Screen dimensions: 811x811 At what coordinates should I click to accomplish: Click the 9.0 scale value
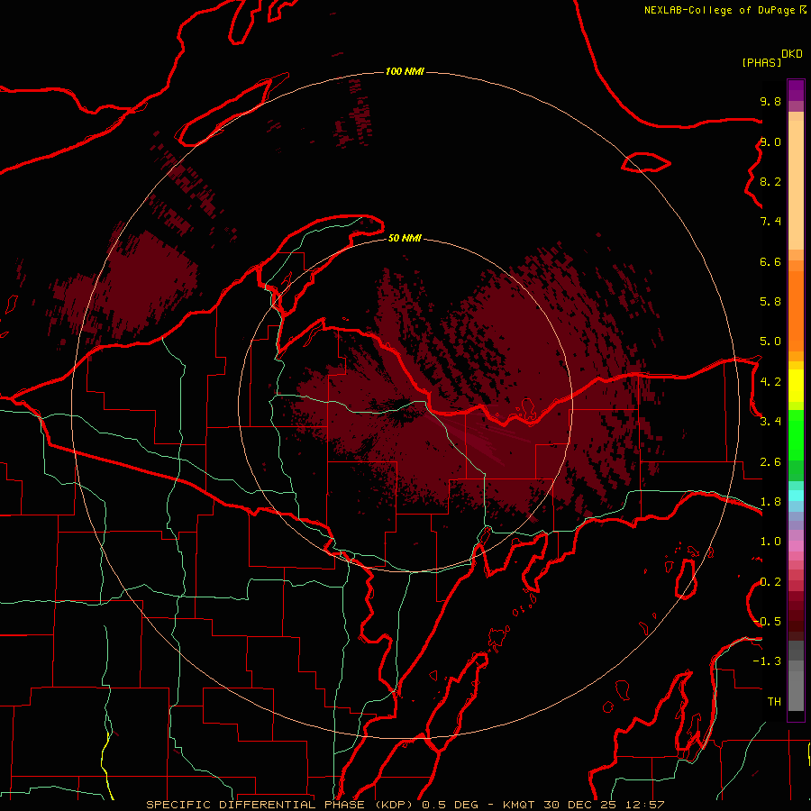click(x=770, y=141)
